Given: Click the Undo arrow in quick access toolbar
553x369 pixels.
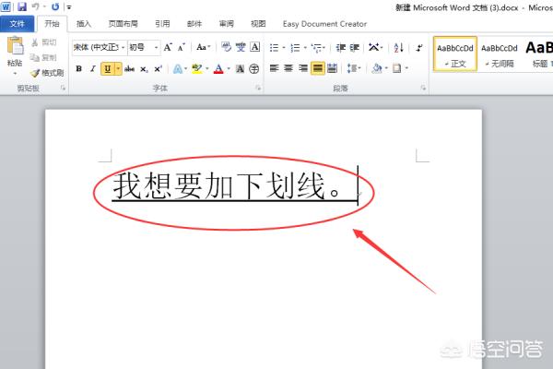Looking at the screenshot, I should (36, 6).
